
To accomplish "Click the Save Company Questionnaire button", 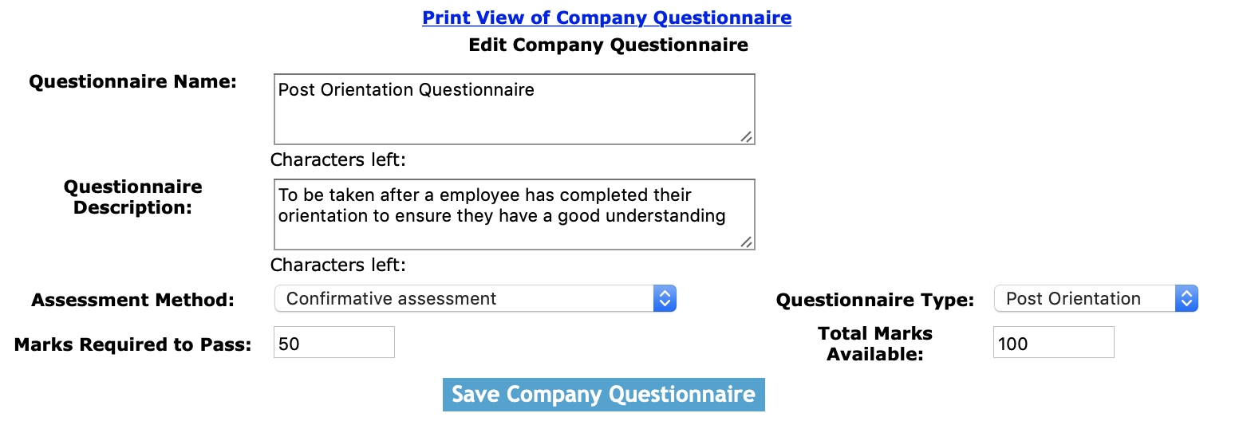I will 603,395.
